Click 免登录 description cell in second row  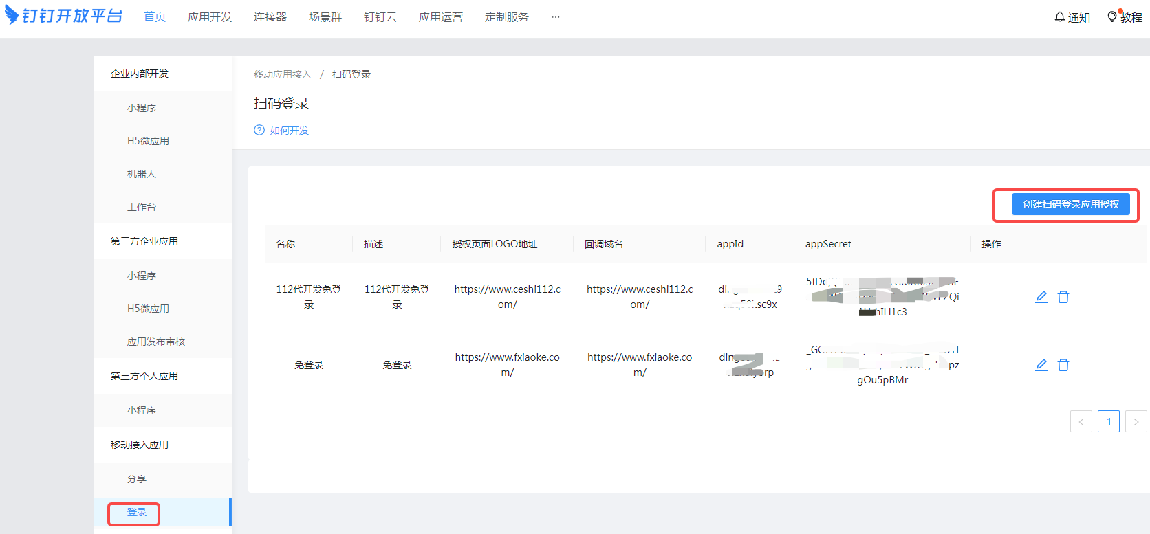tap(397, 365)
